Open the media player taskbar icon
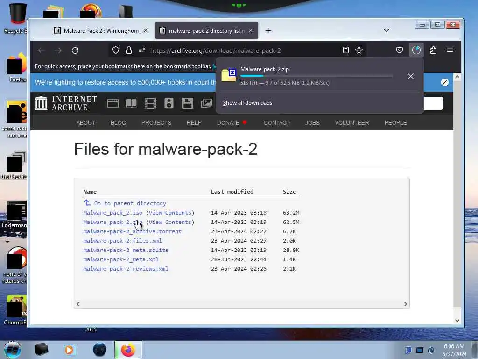The image size is (478, 359). (x=70, y=350)
